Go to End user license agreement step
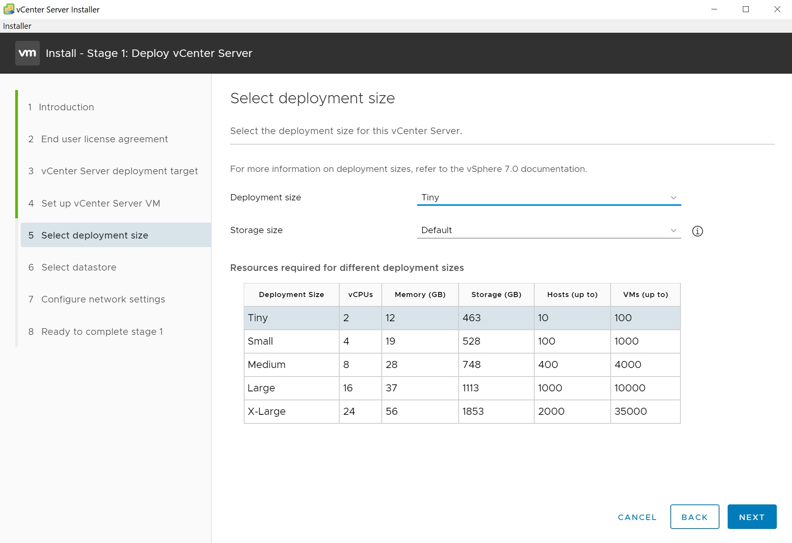This screenshot has width=792, height=543. pos(98,139)
